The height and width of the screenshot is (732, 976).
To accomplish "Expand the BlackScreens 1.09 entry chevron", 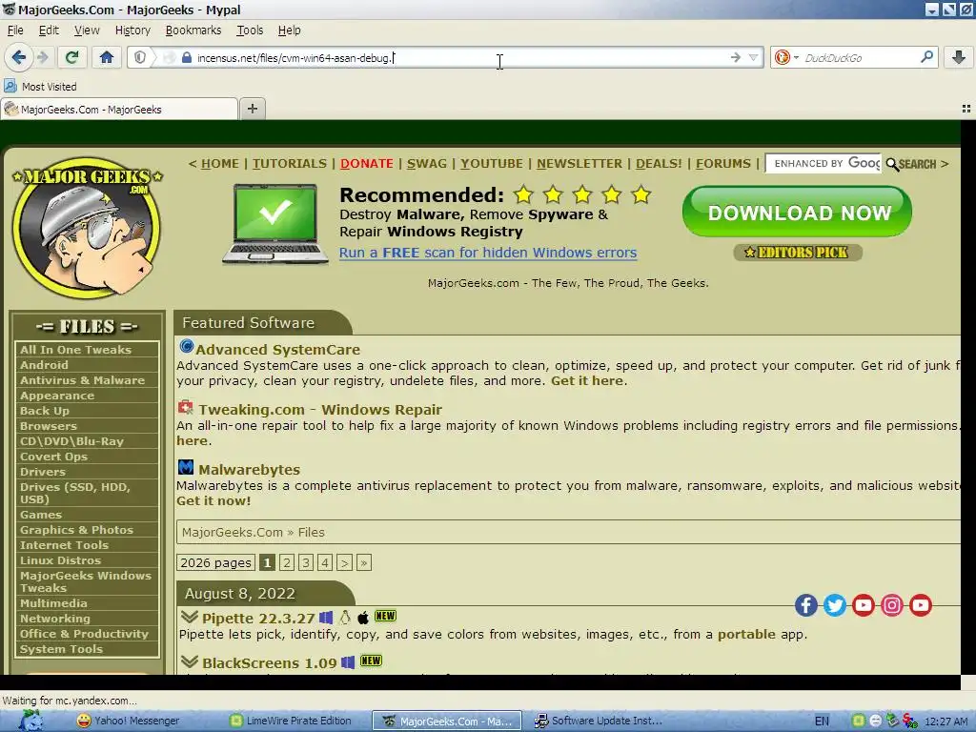I will click(190, 661).
